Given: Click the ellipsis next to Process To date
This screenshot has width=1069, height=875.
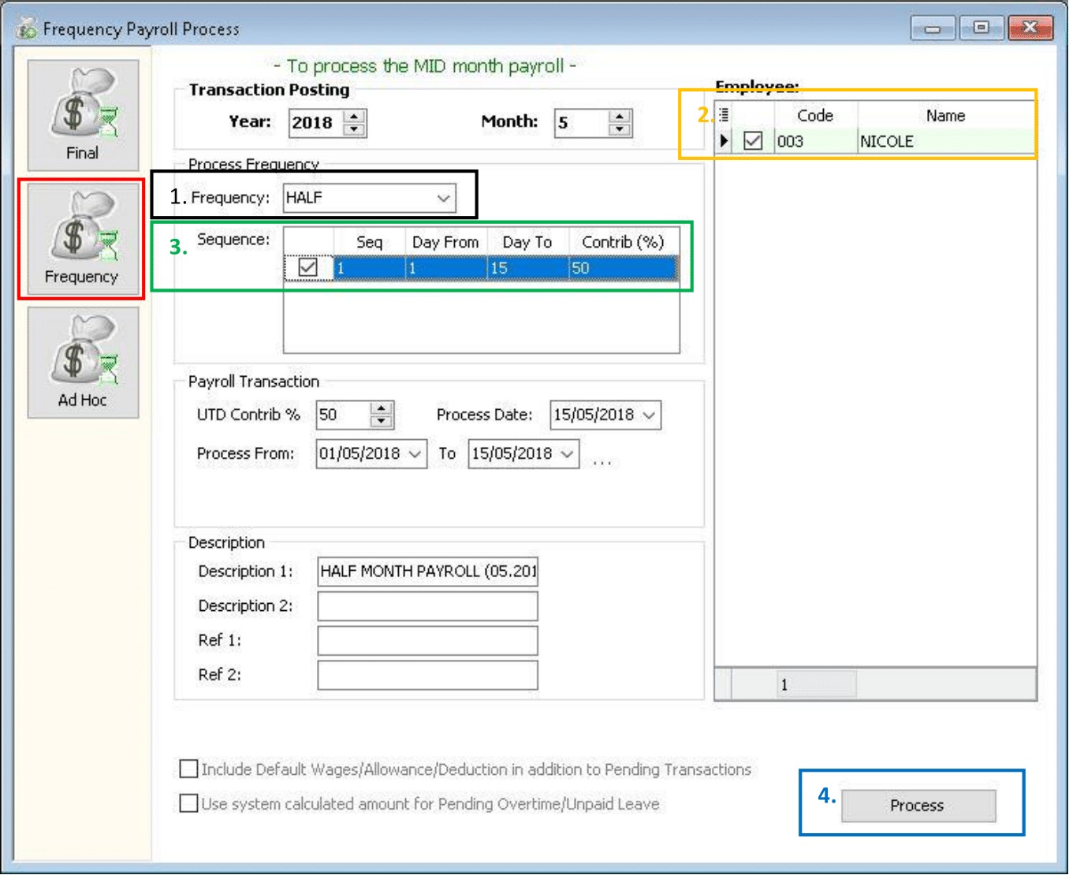Looking at the screenshot, I should [x=602, y=462].
